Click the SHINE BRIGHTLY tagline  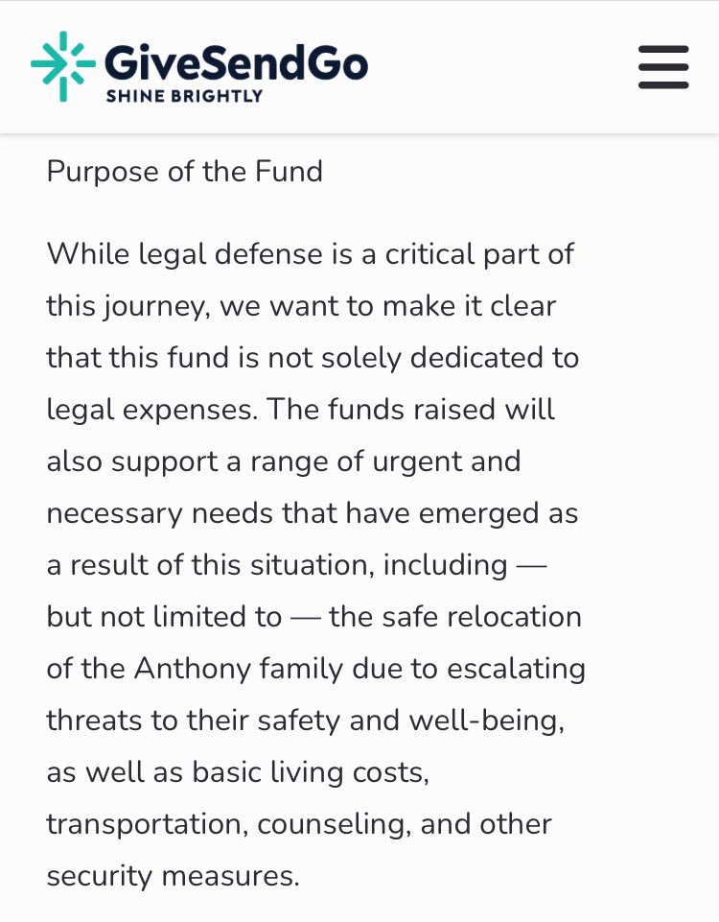click(x=184, y=95)
